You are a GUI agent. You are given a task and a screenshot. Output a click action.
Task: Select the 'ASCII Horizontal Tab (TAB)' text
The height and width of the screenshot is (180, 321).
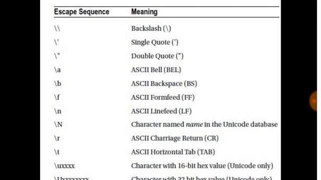click(x=173, y=152)
